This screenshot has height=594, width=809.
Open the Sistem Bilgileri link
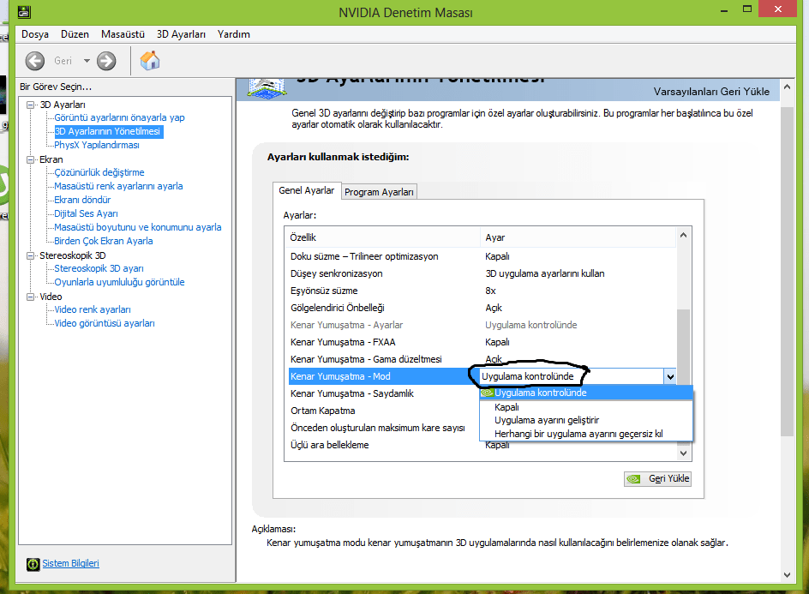click(70, 563)
